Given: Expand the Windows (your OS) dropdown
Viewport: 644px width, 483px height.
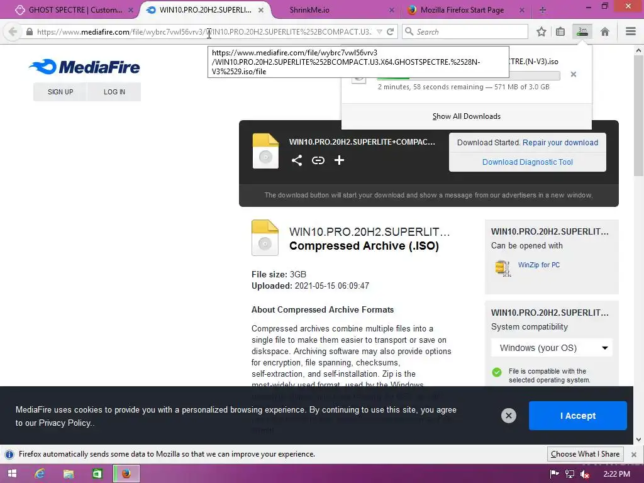Looking at the screenshot, I should point(552,348).
